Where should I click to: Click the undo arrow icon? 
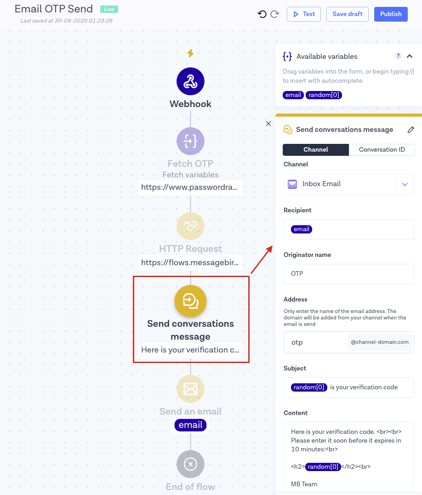pos(262,14)
